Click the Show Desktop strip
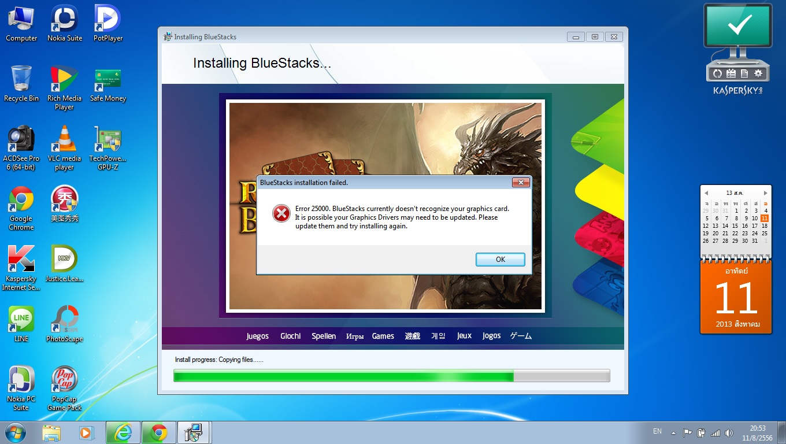 (x=782, y=432)
